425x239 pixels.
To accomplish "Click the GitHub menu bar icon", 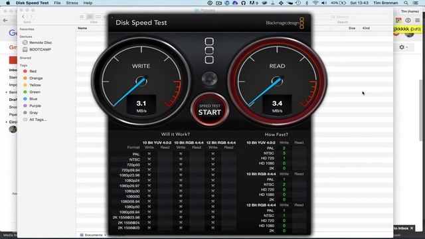I will [x=243, y=3].
